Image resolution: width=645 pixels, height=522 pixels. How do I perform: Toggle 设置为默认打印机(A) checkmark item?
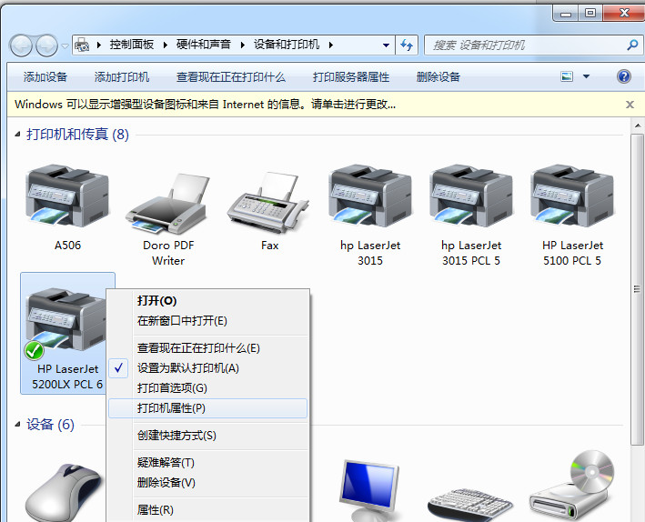click(x=207, y=368)
